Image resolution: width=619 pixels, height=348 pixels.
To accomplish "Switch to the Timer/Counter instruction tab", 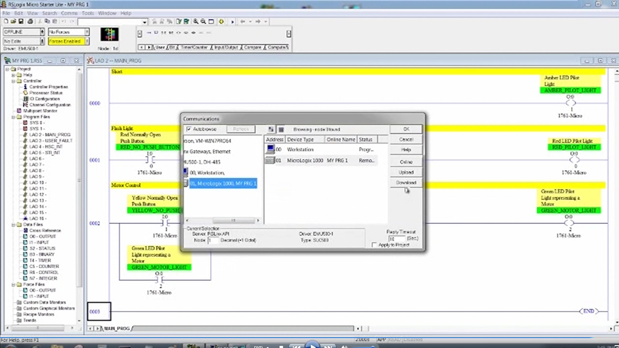I will (x=193, y=47).
